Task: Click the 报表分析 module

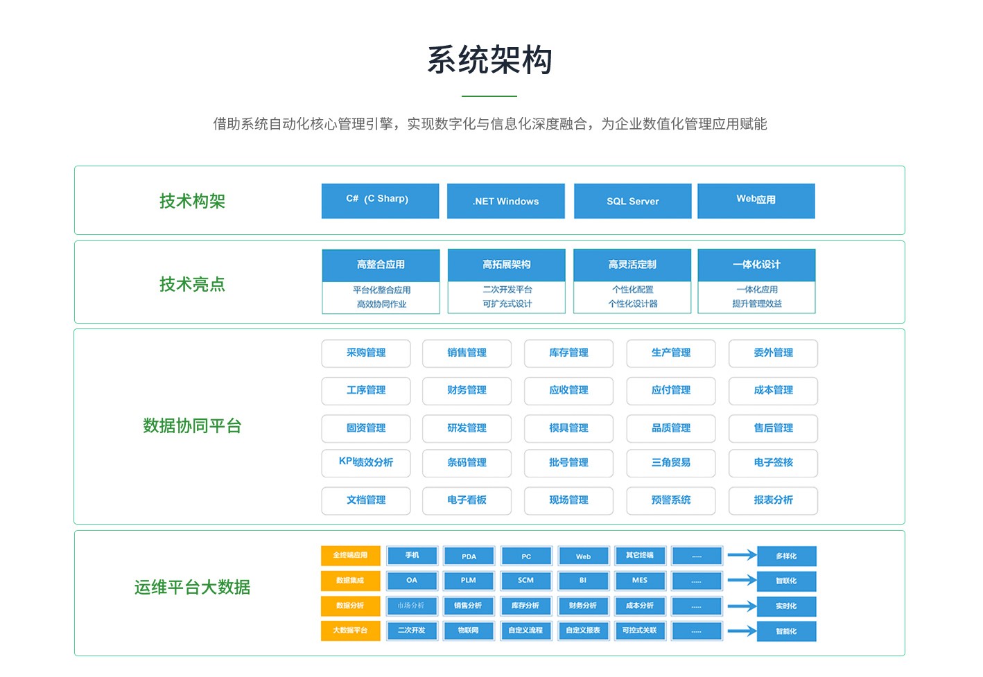Action: click(x=773, y=500)
